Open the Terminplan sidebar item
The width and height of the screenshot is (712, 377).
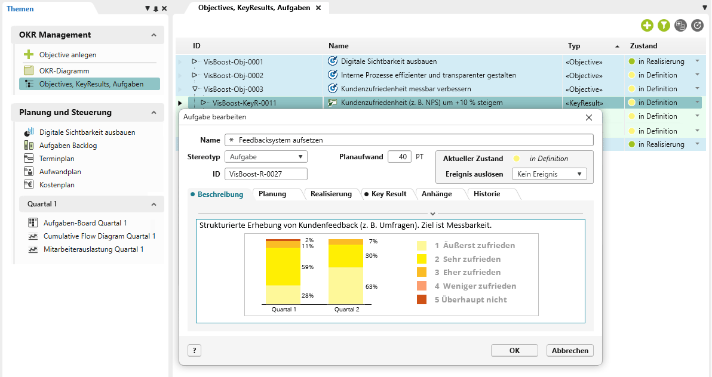point(57,158)
